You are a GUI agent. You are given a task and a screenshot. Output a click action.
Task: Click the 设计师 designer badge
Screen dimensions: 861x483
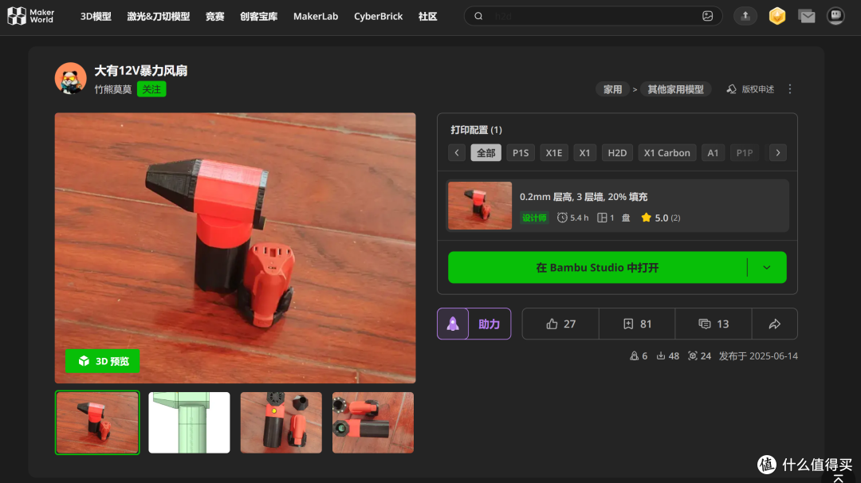534,218
